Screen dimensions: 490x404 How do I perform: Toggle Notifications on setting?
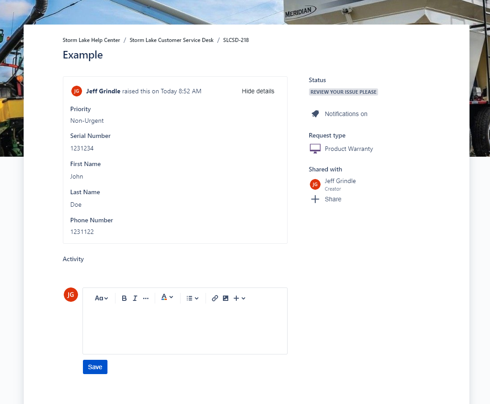(x=346, y=114)
